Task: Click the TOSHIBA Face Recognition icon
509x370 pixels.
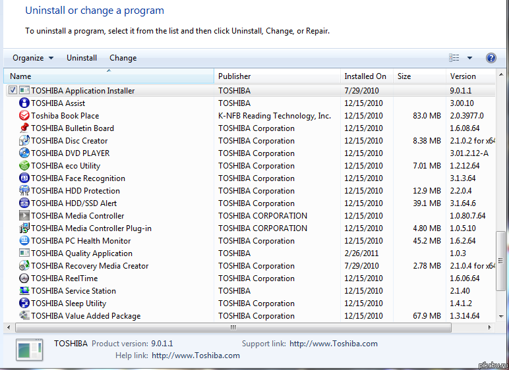Action: pyautogui.click(x=24, y=178)
